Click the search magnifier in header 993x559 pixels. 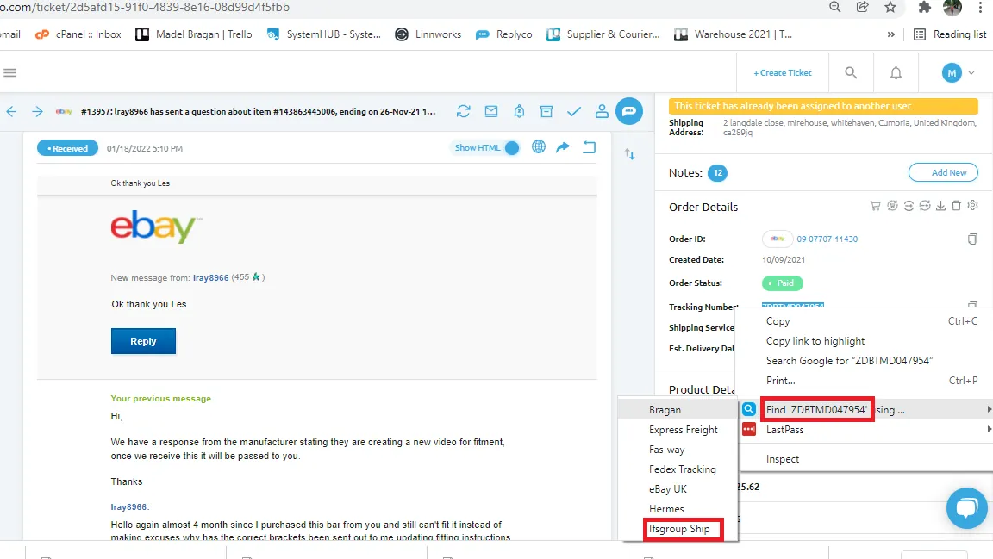(x=851, y=73)
